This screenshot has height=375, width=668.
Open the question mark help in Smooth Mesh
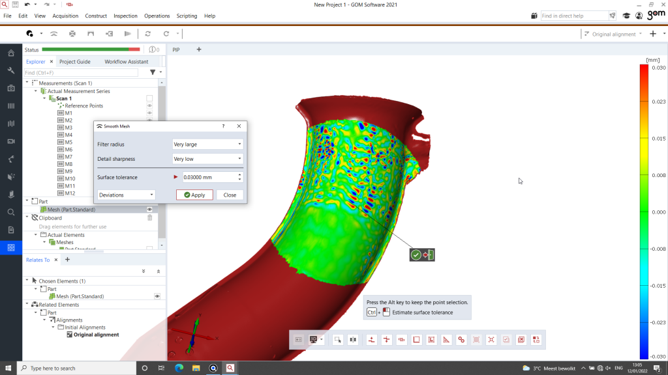[223, 126]
